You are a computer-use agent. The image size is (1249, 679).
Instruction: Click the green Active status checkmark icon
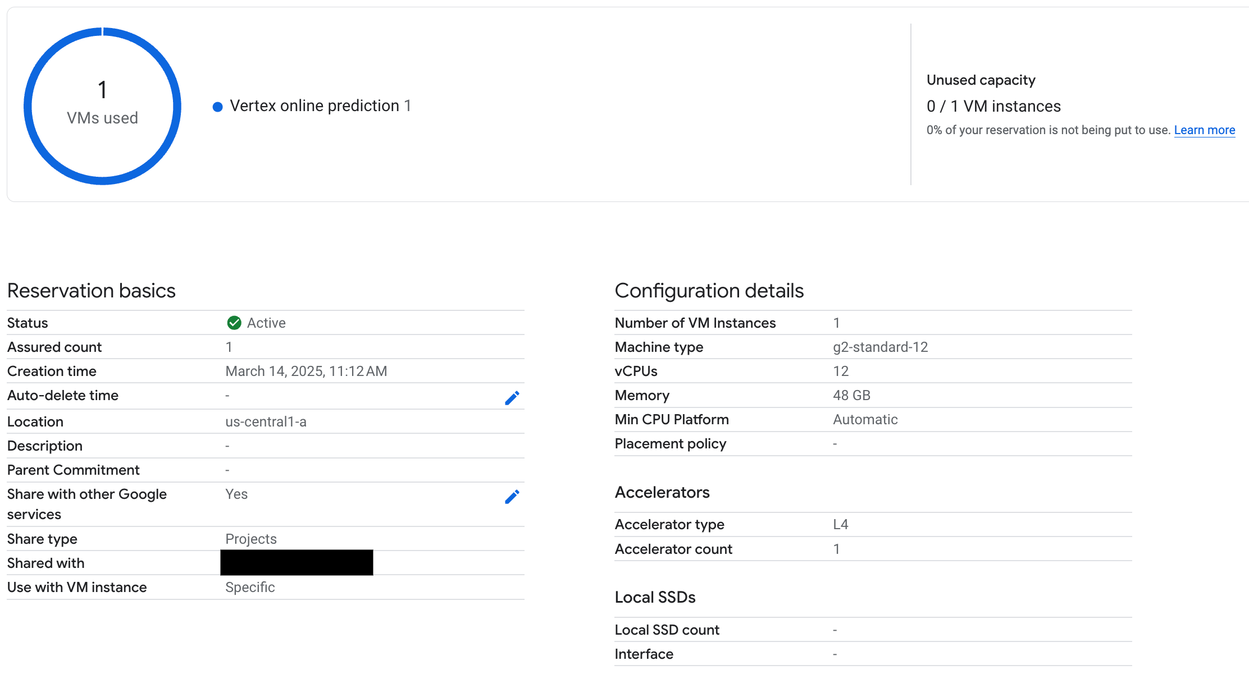[234, 323]
